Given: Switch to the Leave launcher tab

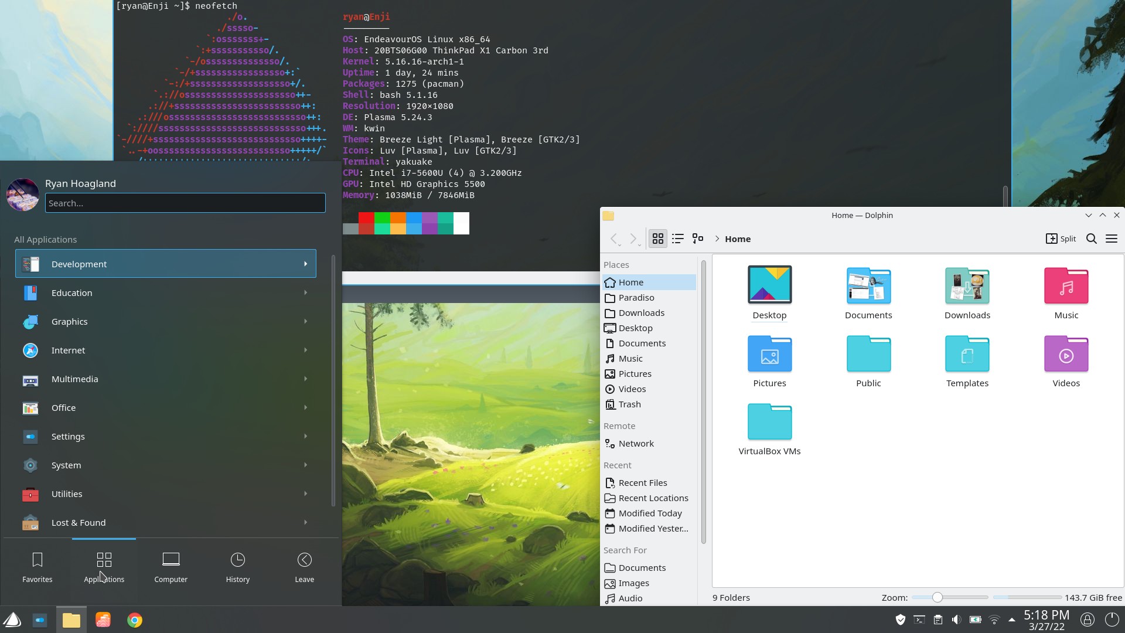Looking at the screenshot, I should pos(305,567).
